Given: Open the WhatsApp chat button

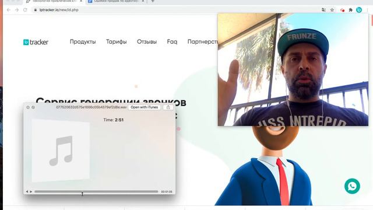Looking at the screenshot, I should click(x=352, y=186).
